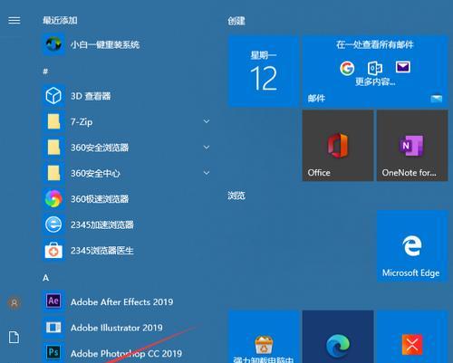This screenshot has height=363, width=453.
Task: Open the 强力卸载电脑中 uninstaller tile
Action: (x=264, y=337)
